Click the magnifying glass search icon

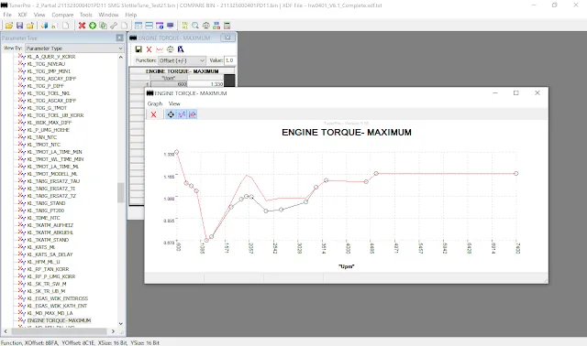195,26
